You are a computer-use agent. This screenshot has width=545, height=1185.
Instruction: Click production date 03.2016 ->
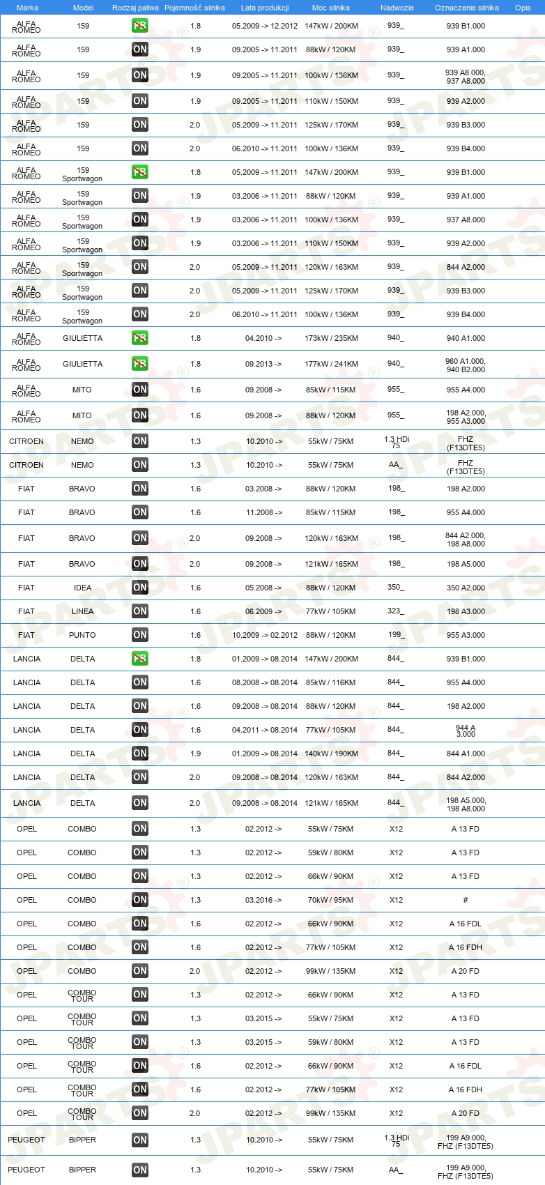tap(263, 900)
